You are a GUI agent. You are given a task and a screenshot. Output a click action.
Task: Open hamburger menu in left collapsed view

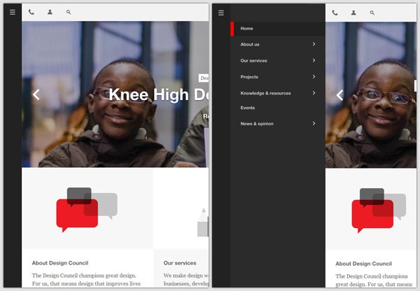pyautogui.click(x=13, y=12)
